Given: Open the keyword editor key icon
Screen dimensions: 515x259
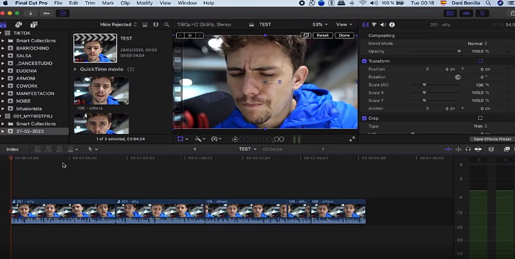Looking at the screenshot, I should 46,13.
